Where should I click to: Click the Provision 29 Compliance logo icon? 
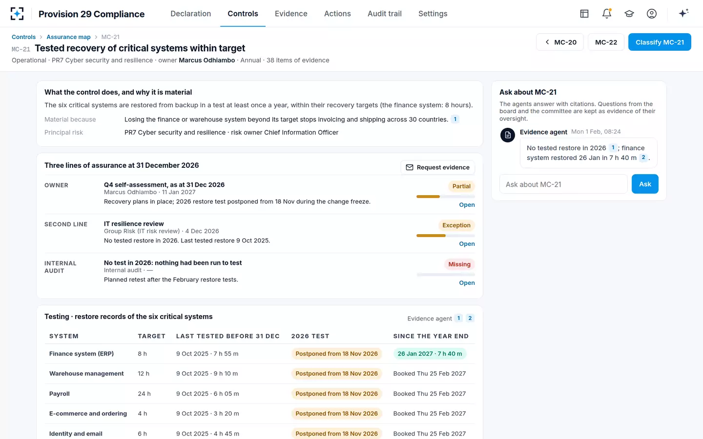(17, 14)
